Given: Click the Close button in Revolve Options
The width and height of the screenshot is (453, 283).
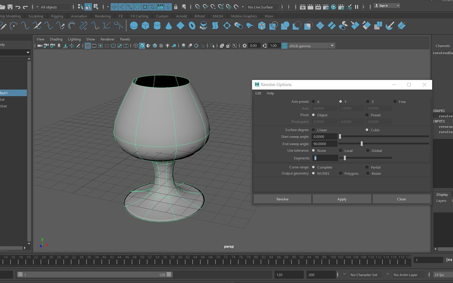Looking at the screenshot, I should 401,199.
